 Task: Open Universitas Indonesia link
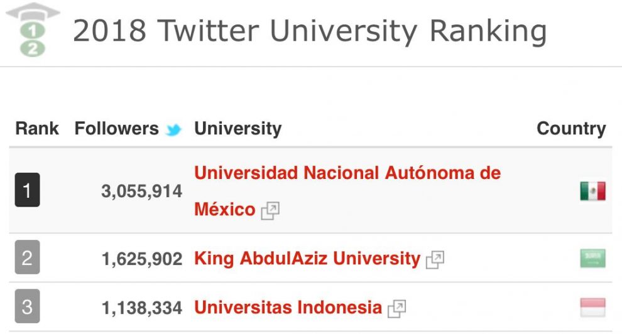(x=288, y=308)
